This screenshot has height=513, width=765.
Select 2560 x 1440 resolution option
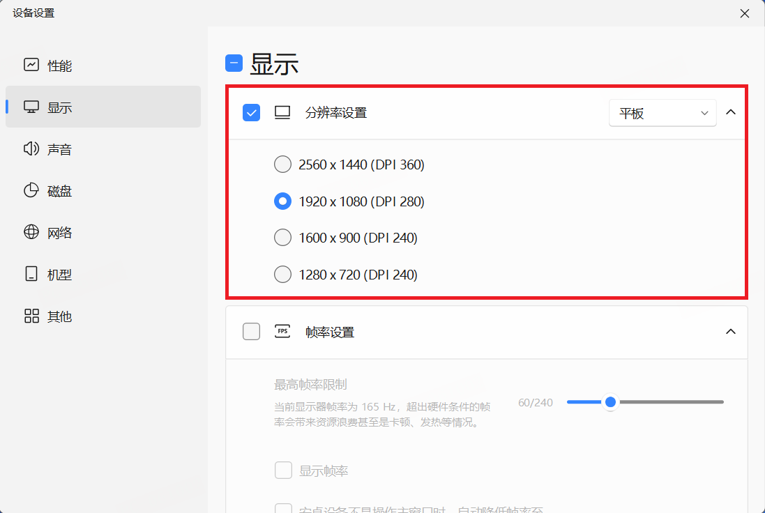pyautogui.click(x=282, y=164)
